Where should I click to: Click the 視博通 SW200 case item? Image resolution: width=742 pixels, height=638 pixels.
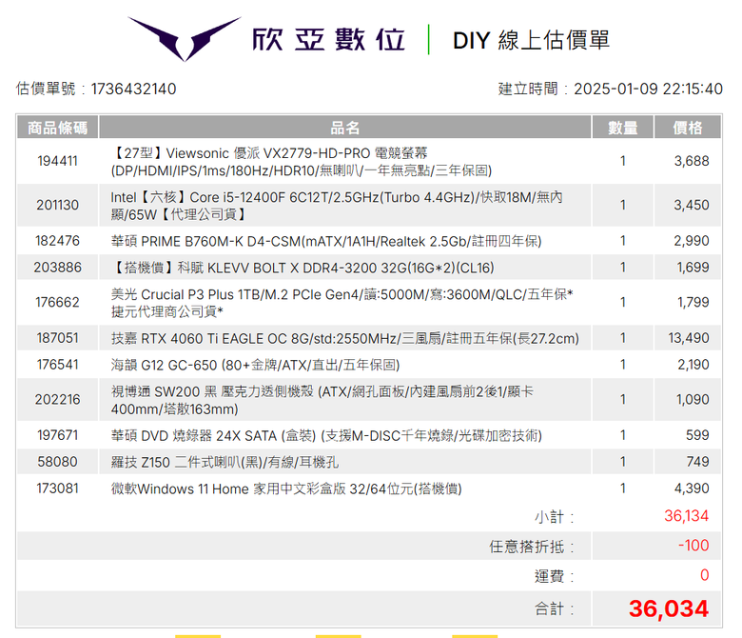point(322,400)
